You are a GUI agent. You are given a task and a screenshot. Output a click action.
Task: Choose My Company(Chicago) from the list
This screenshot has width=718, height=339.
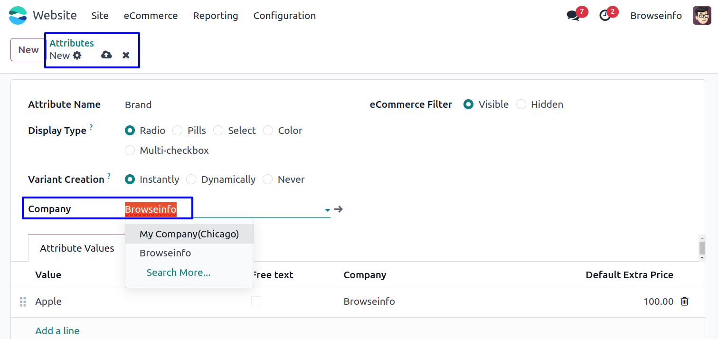click(x=189, y=234)
